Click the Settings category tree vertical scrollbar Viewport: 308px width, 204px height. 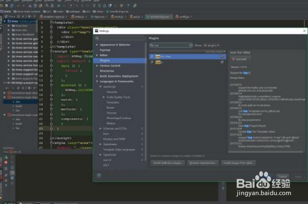pos(146,101)
